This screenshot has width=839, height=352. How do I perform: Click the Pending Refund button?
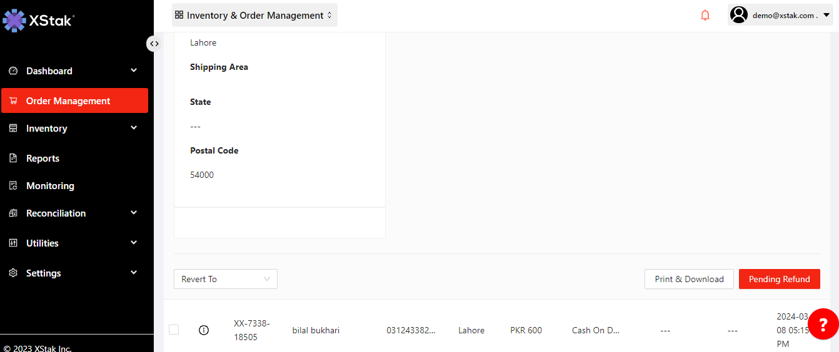(x=779, y=279)
